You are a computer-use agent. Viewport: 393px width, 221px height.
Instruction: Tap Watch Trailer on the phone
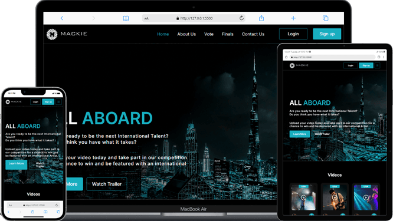click(x=40, y=165)
